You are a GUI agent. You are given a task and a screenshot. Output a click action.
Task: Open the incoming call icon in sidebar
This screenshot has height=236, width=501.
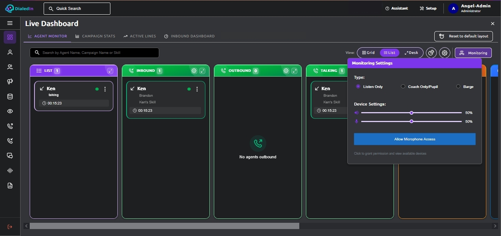click(10, 141)
